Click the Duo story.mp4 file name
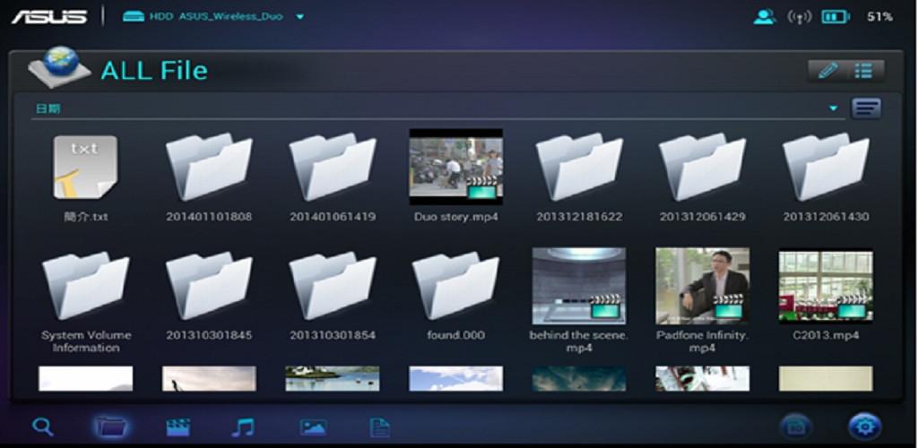Image resolution: width=918 pixels, height=448 pixels. point(456,217)
